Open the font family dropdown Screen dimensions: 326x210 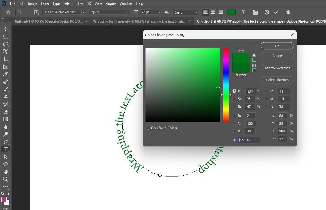click(65, 12)
